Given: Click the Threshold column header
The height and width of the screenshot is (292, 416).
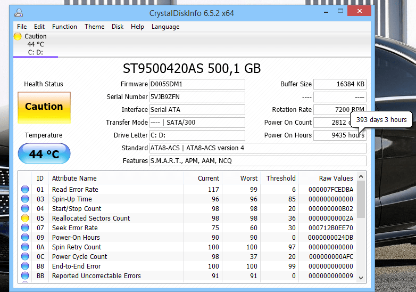Looking at the screenshot, I should [x=280, y=179].
